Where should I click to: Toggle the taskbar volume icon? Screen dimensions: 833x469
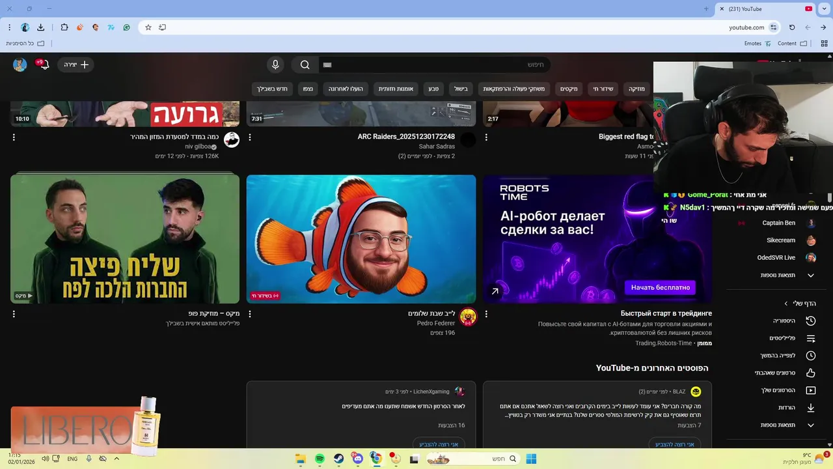coord(46,459)
